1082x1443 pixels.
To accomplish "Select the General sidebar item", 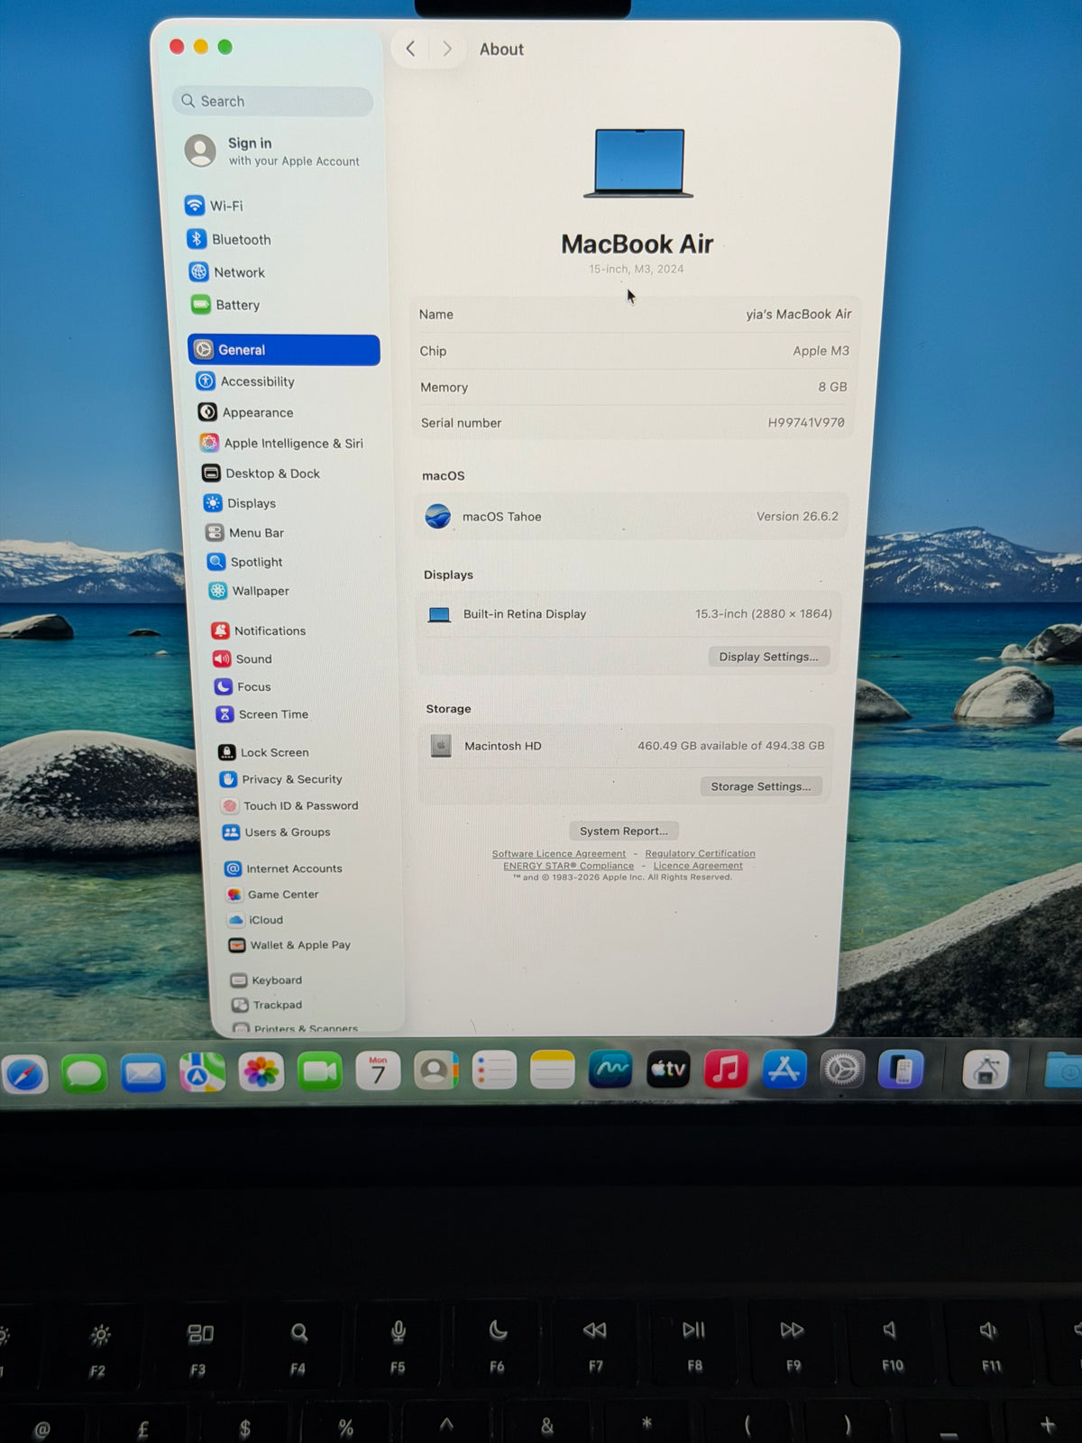I will click(x=284, y=350).
